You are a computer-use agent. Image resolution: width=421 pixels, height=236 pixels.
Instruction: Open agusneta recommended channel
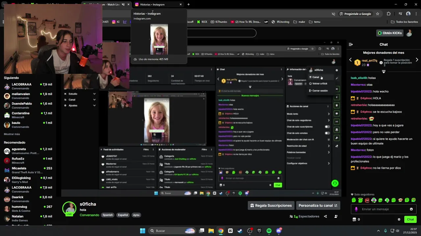pyautogui.click(x=28, y=151)
